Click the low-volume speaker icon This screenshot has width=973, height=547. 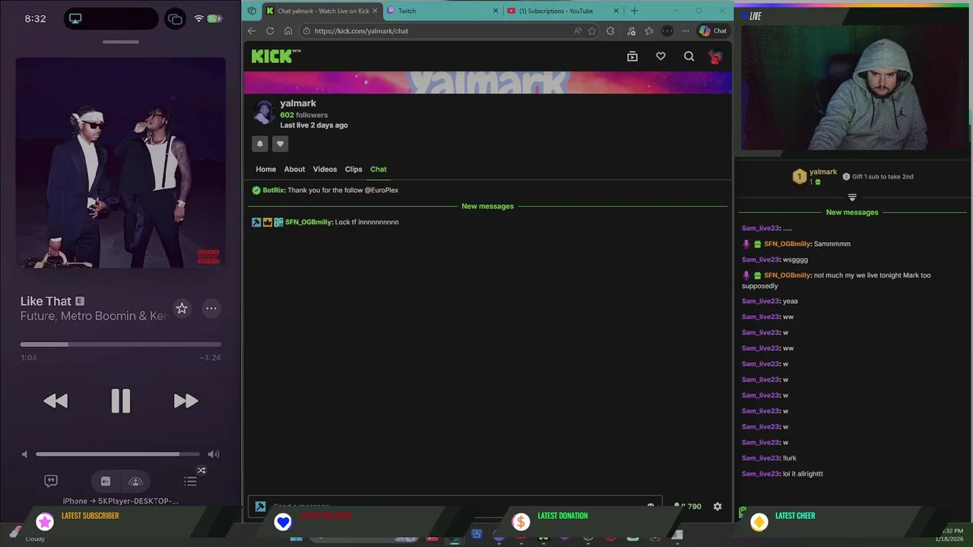pos(24,454)
